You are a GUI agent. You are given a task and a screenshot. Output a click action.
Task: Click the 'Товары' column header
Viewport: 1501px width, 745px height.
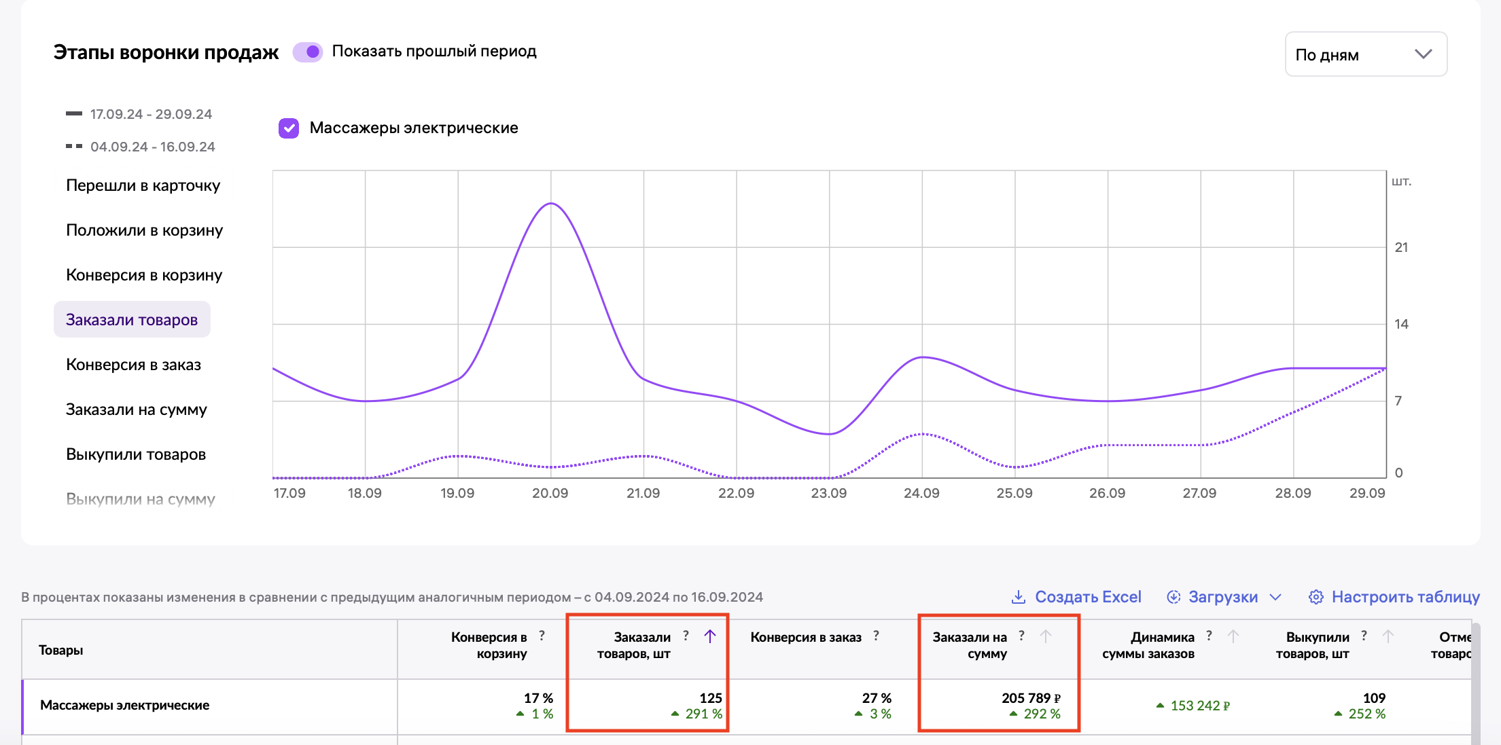tap(61, 650)
